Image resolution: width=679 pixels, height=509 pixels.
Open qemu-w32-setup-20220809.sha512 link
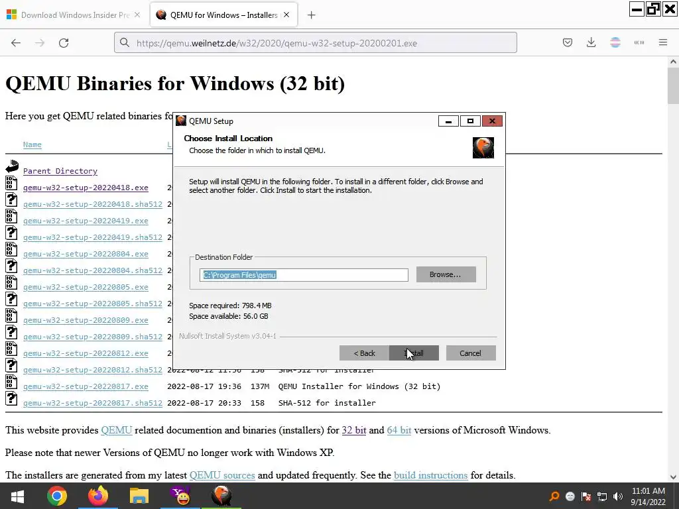point(93,336)
